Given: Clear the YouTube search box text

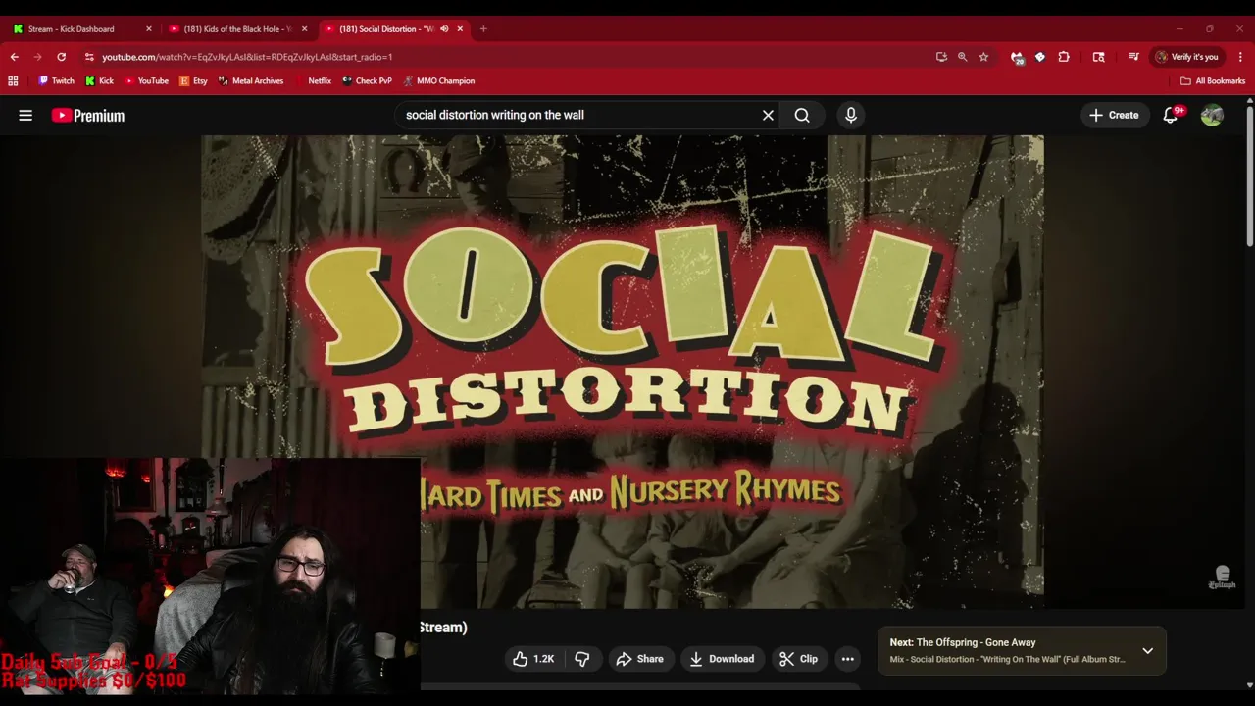Looking at the screenshot, I should coord(768,115).
